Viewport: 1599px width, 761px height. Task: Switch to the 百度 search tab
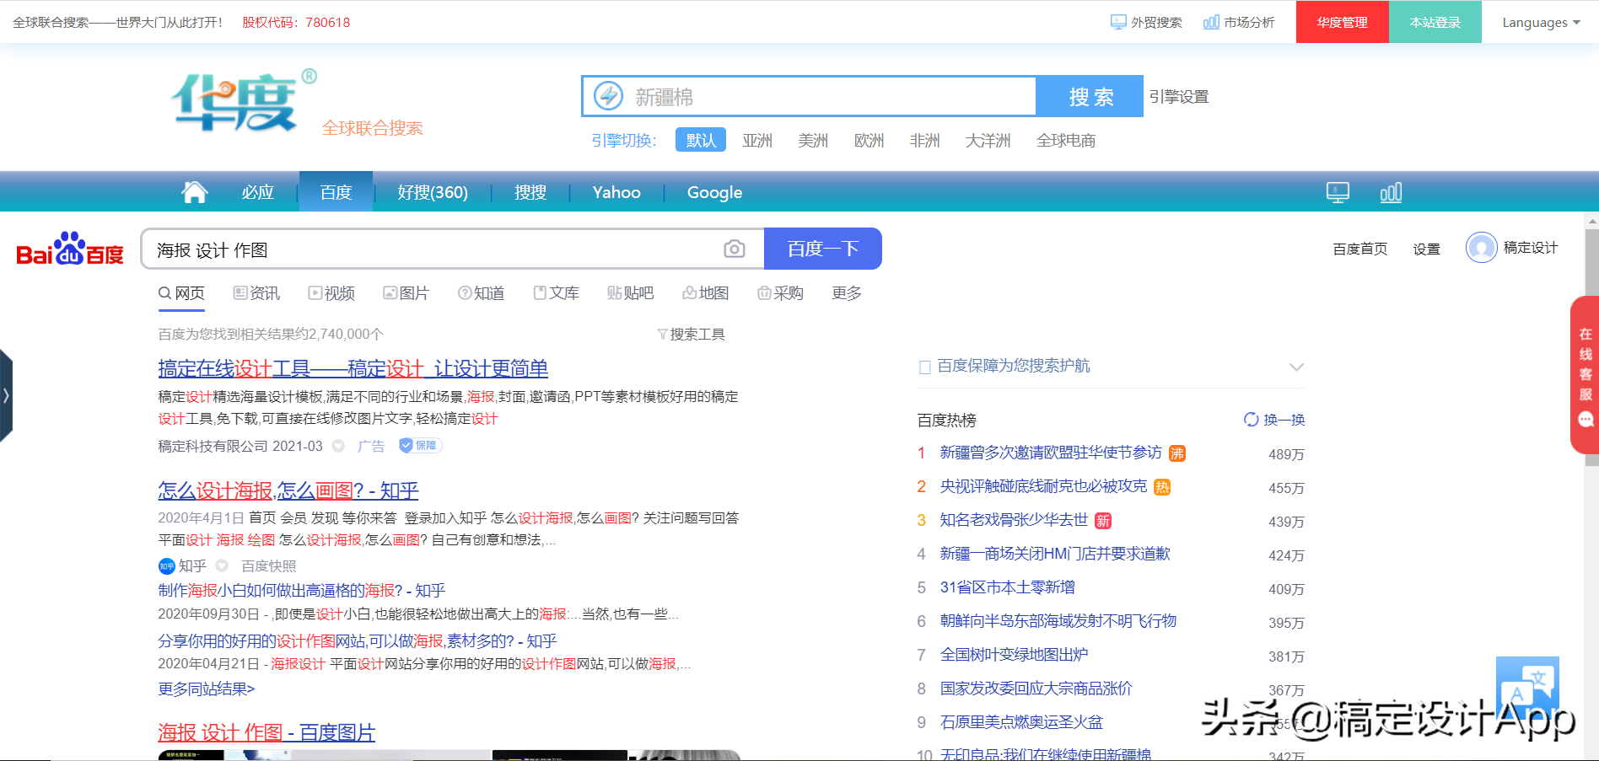point(336,192)
